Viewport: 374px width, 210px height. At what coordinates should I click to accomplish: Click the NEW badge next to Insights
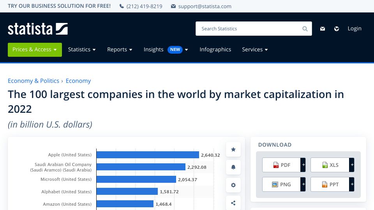175,49
